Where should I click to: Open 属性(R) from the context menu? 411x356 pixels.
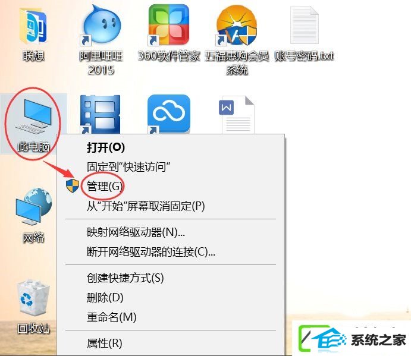tap(171, 343)
